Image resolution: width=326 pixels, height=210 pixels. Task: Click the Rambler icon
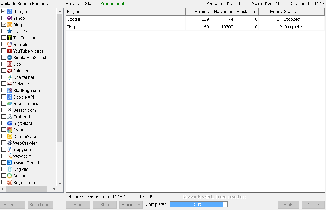tap(10, 44)
